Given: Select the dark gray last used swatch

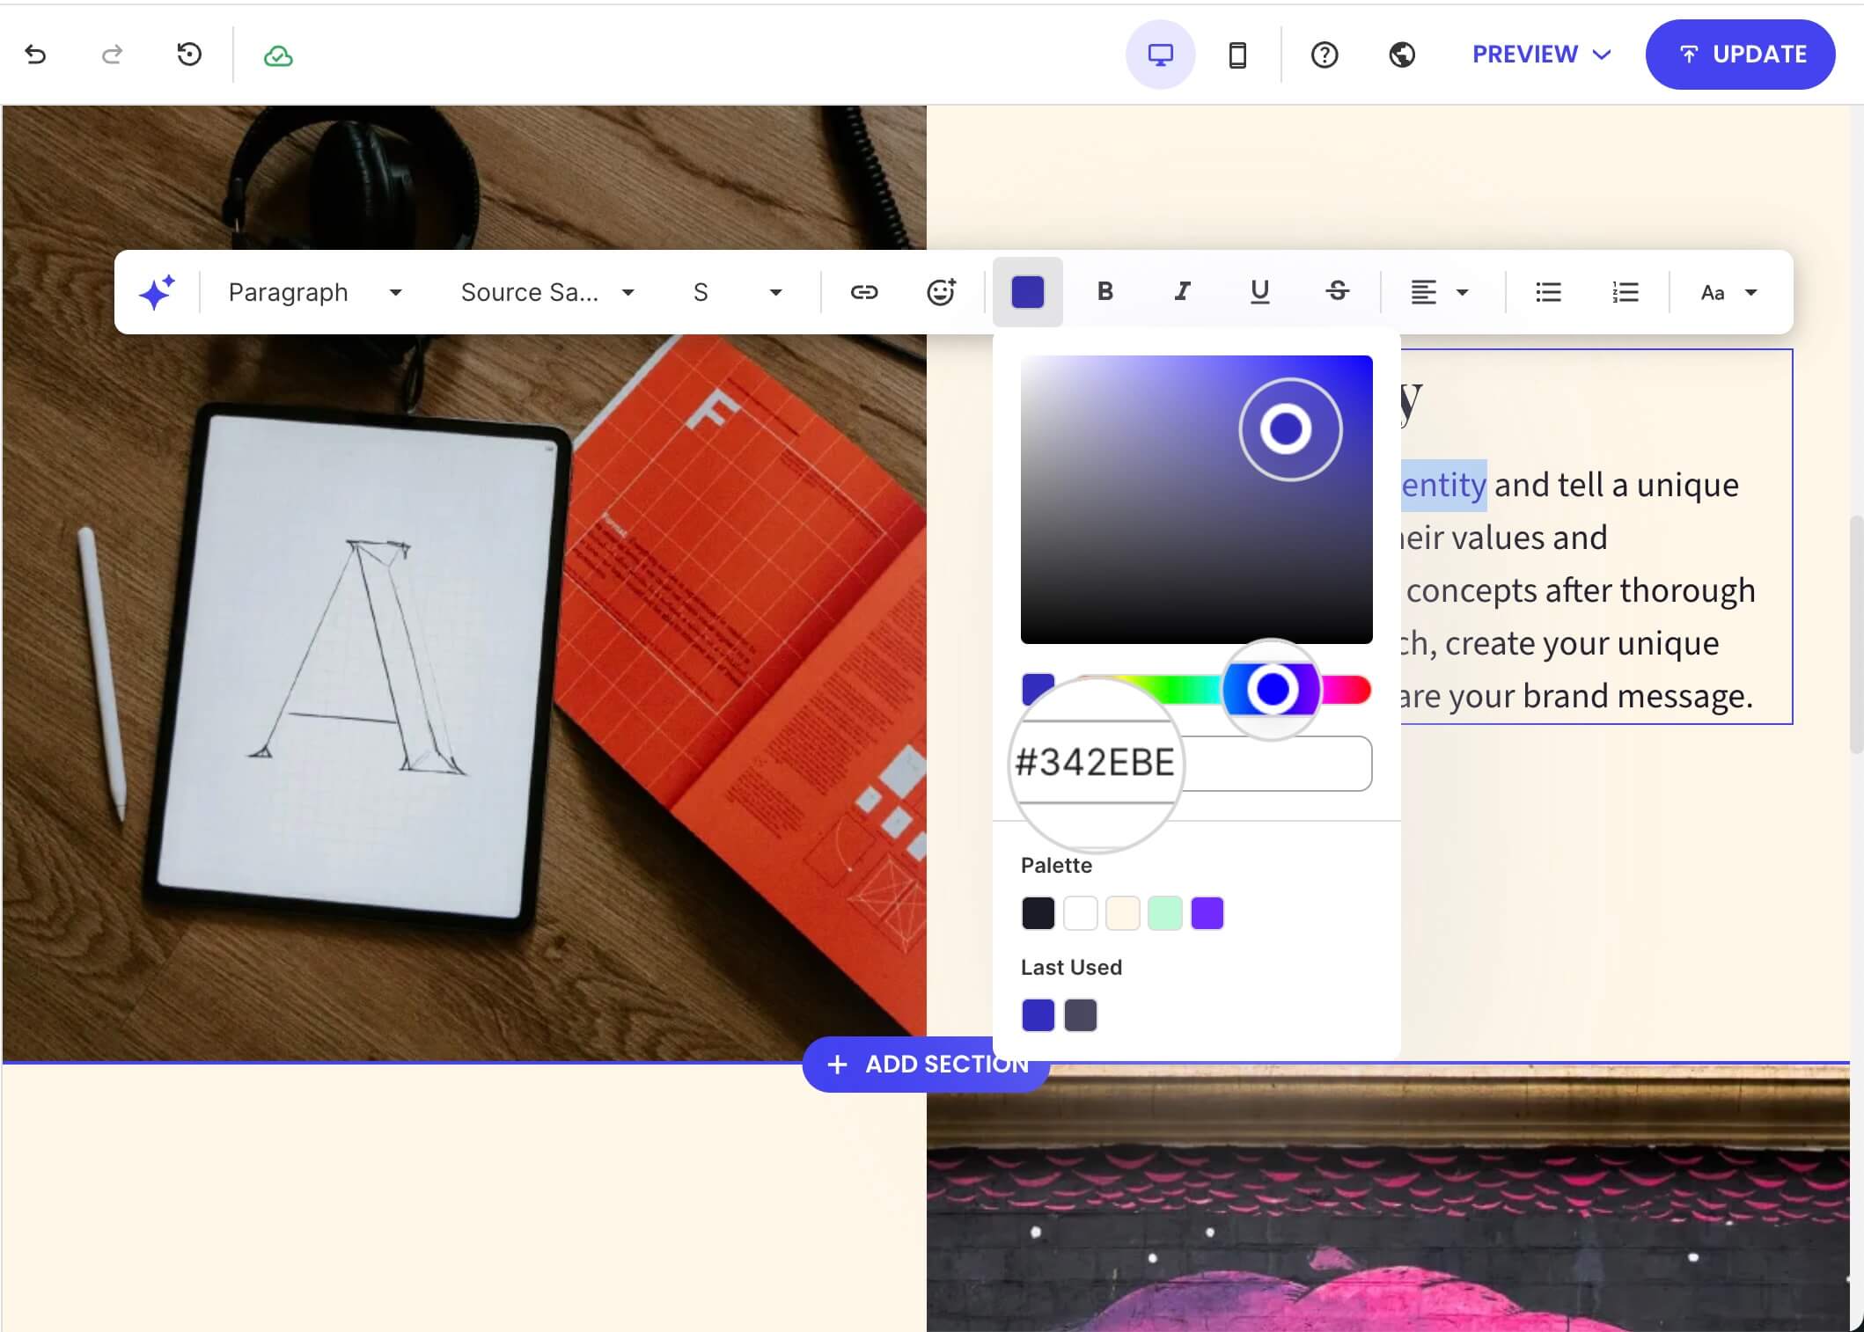Looking at the screenshot, I should click(x=1080, y=1015).
